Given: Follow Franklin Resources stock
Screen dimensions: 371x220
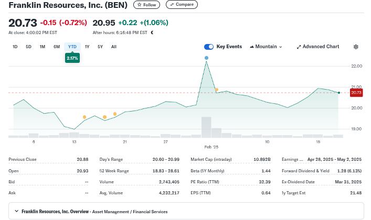Looking at the screenshot, I should click(147, 5).
